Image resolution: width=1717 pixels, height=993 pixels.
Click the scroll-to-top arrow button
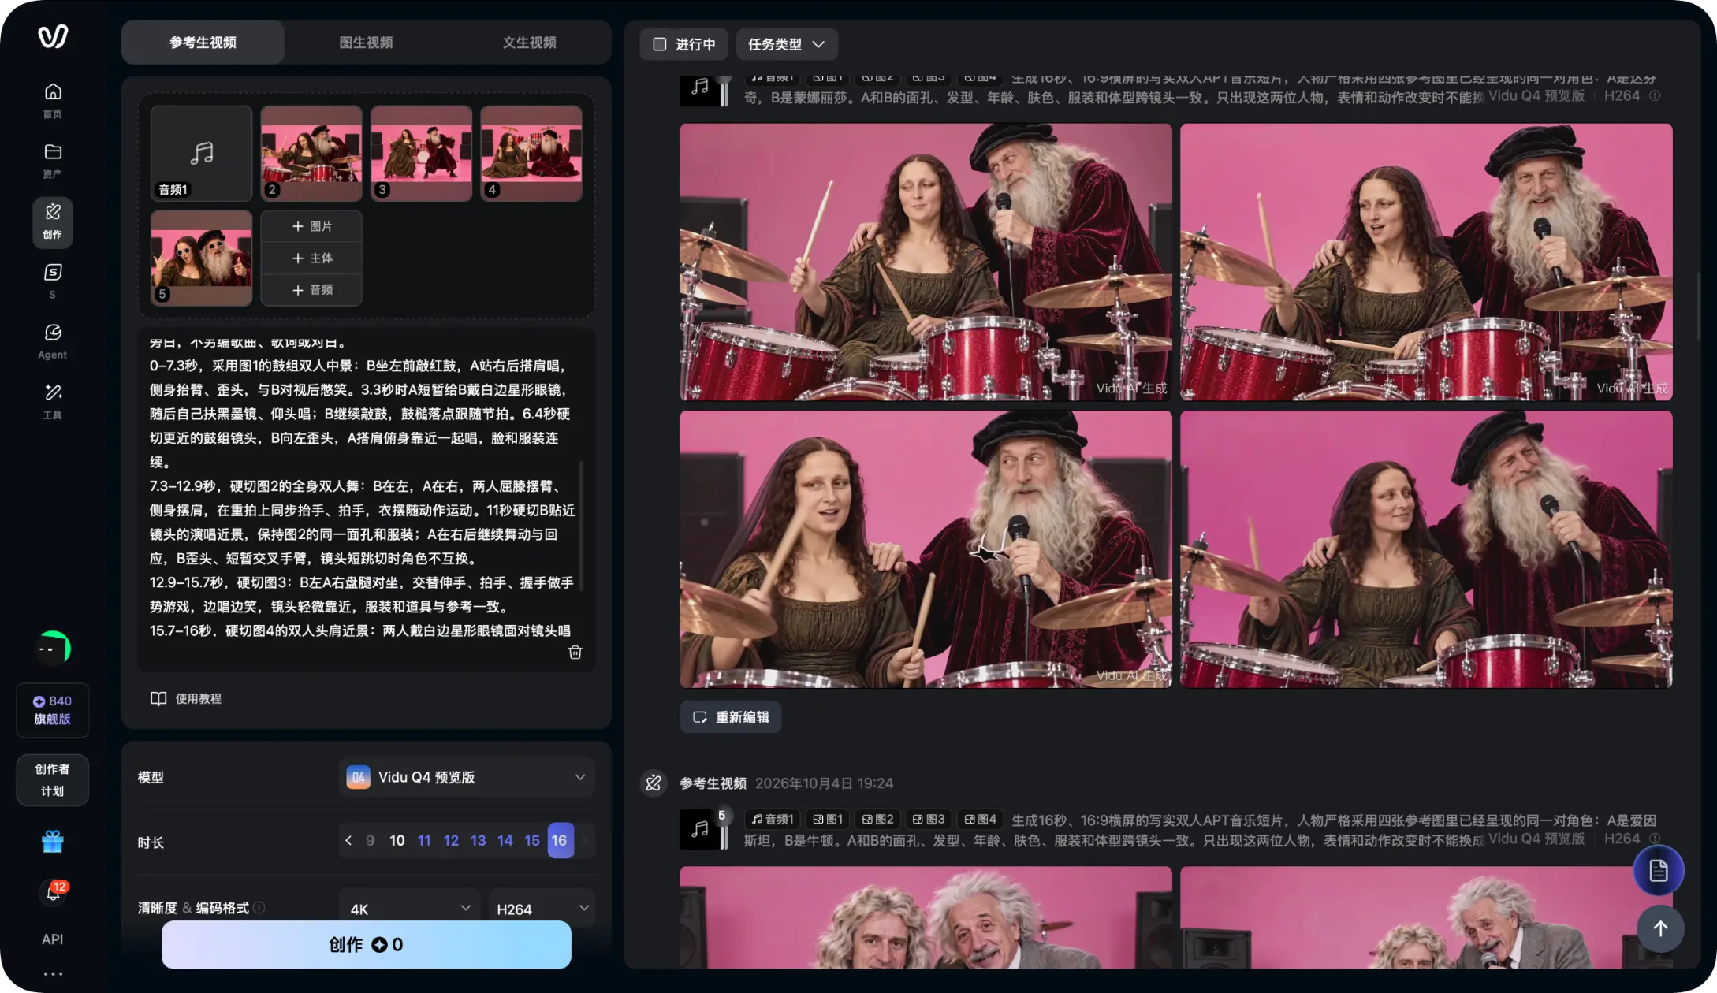1659,928
